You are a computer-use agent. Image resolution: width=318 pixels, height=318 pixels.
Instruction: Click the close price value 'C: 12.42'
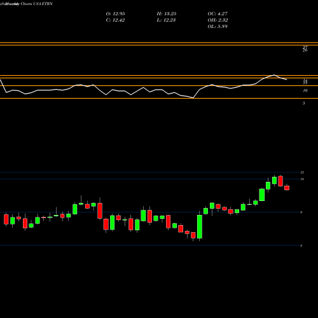115,20
